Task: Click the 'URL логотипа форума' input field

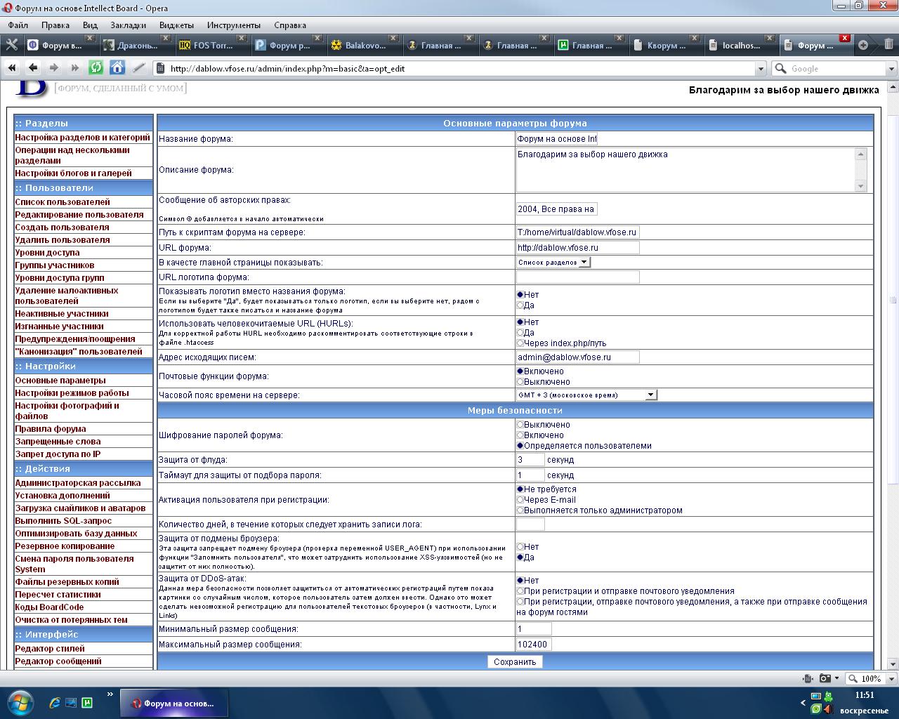Action: click(x=577, y=277)
